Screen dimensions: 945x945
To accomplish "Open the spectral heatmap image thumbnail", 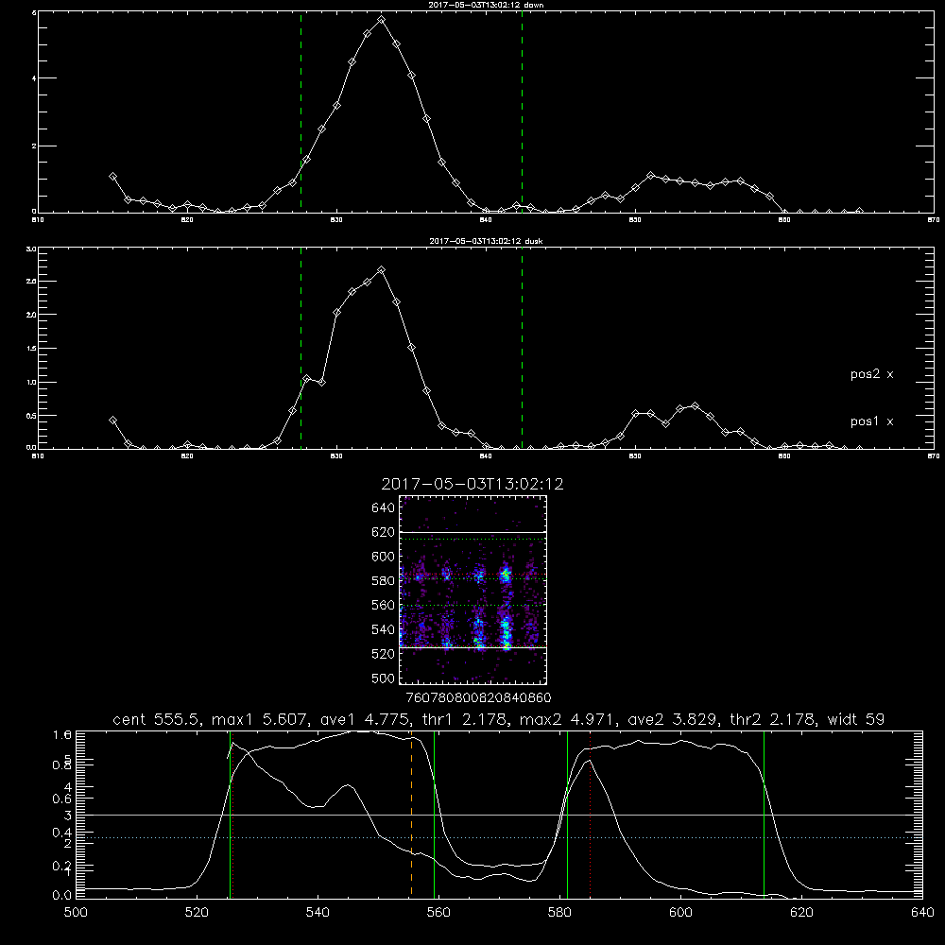I will (x=473, y=590).
